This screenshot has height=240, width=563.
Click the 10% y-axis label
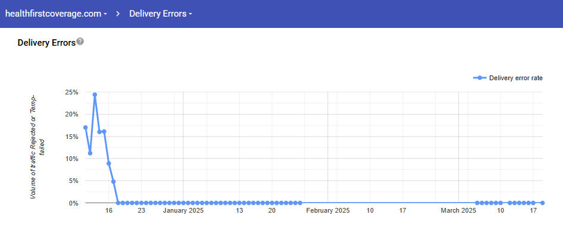[71, 159]
